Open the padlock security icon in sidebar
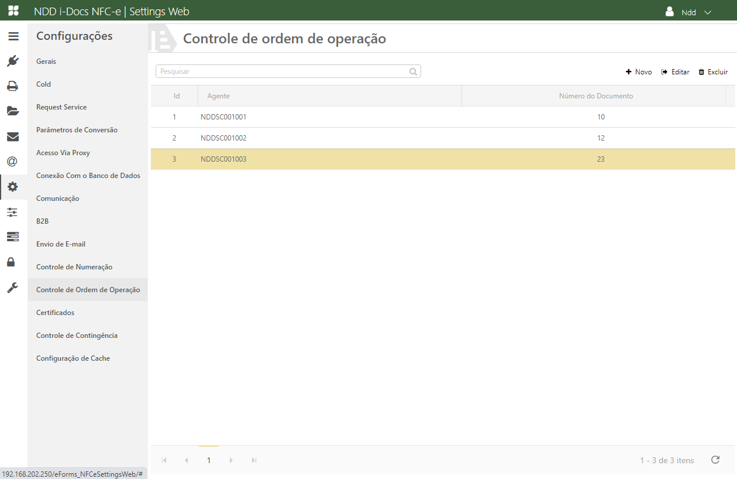This screenshot has width=737, height=479. pos(13,262)
